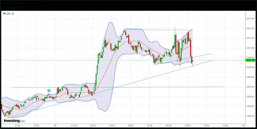
Task: Select the 06:00 time axis label
Action: click(x=131, y=126)
